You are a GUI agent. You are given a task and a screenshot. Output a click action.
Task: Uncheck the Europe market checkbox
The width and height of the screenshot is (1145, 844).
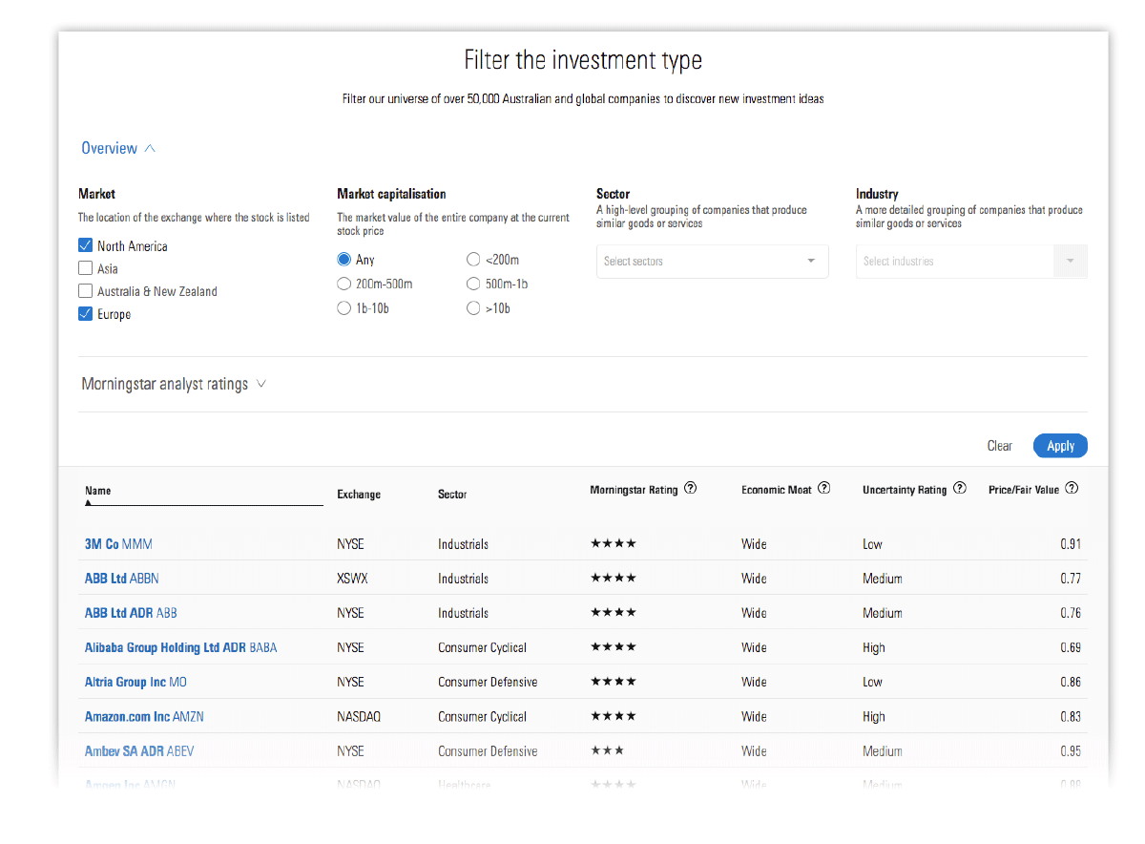tap(86, 314)
